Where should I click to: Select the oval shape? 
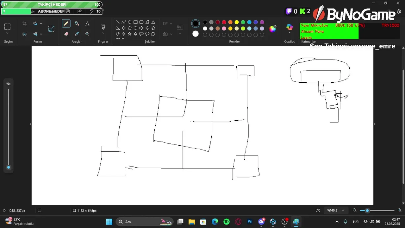(129, 22)
